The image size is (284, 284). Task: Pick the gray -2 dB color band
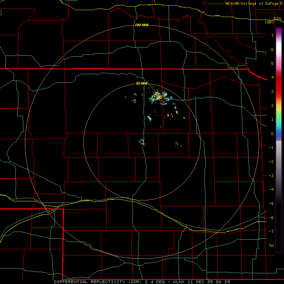[279, 162]
